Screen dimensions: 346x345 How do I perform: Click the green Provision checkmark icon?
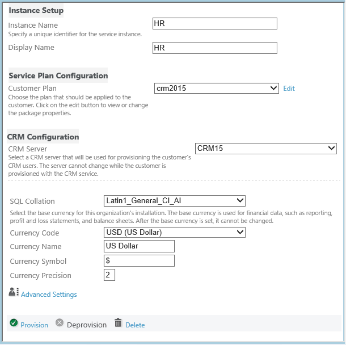point(14,323)
